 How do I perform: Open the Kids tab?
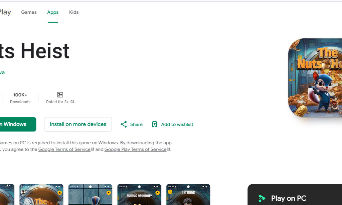(74, 12)
